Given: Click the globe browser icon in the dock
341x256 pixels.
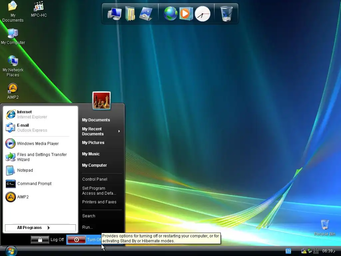Looking at the screenshot, I should (x=170, y=14).
